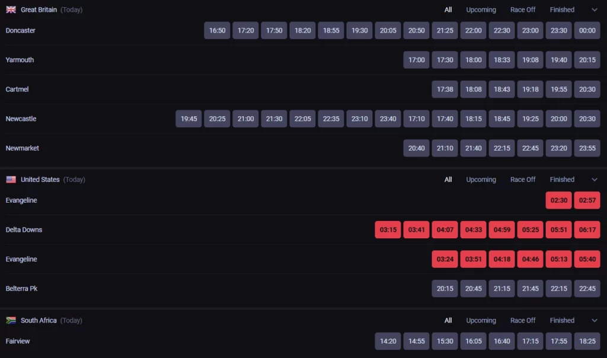Filter Great Britain by Race Off
The image size is (607, 358).
(x=523, y=9)
